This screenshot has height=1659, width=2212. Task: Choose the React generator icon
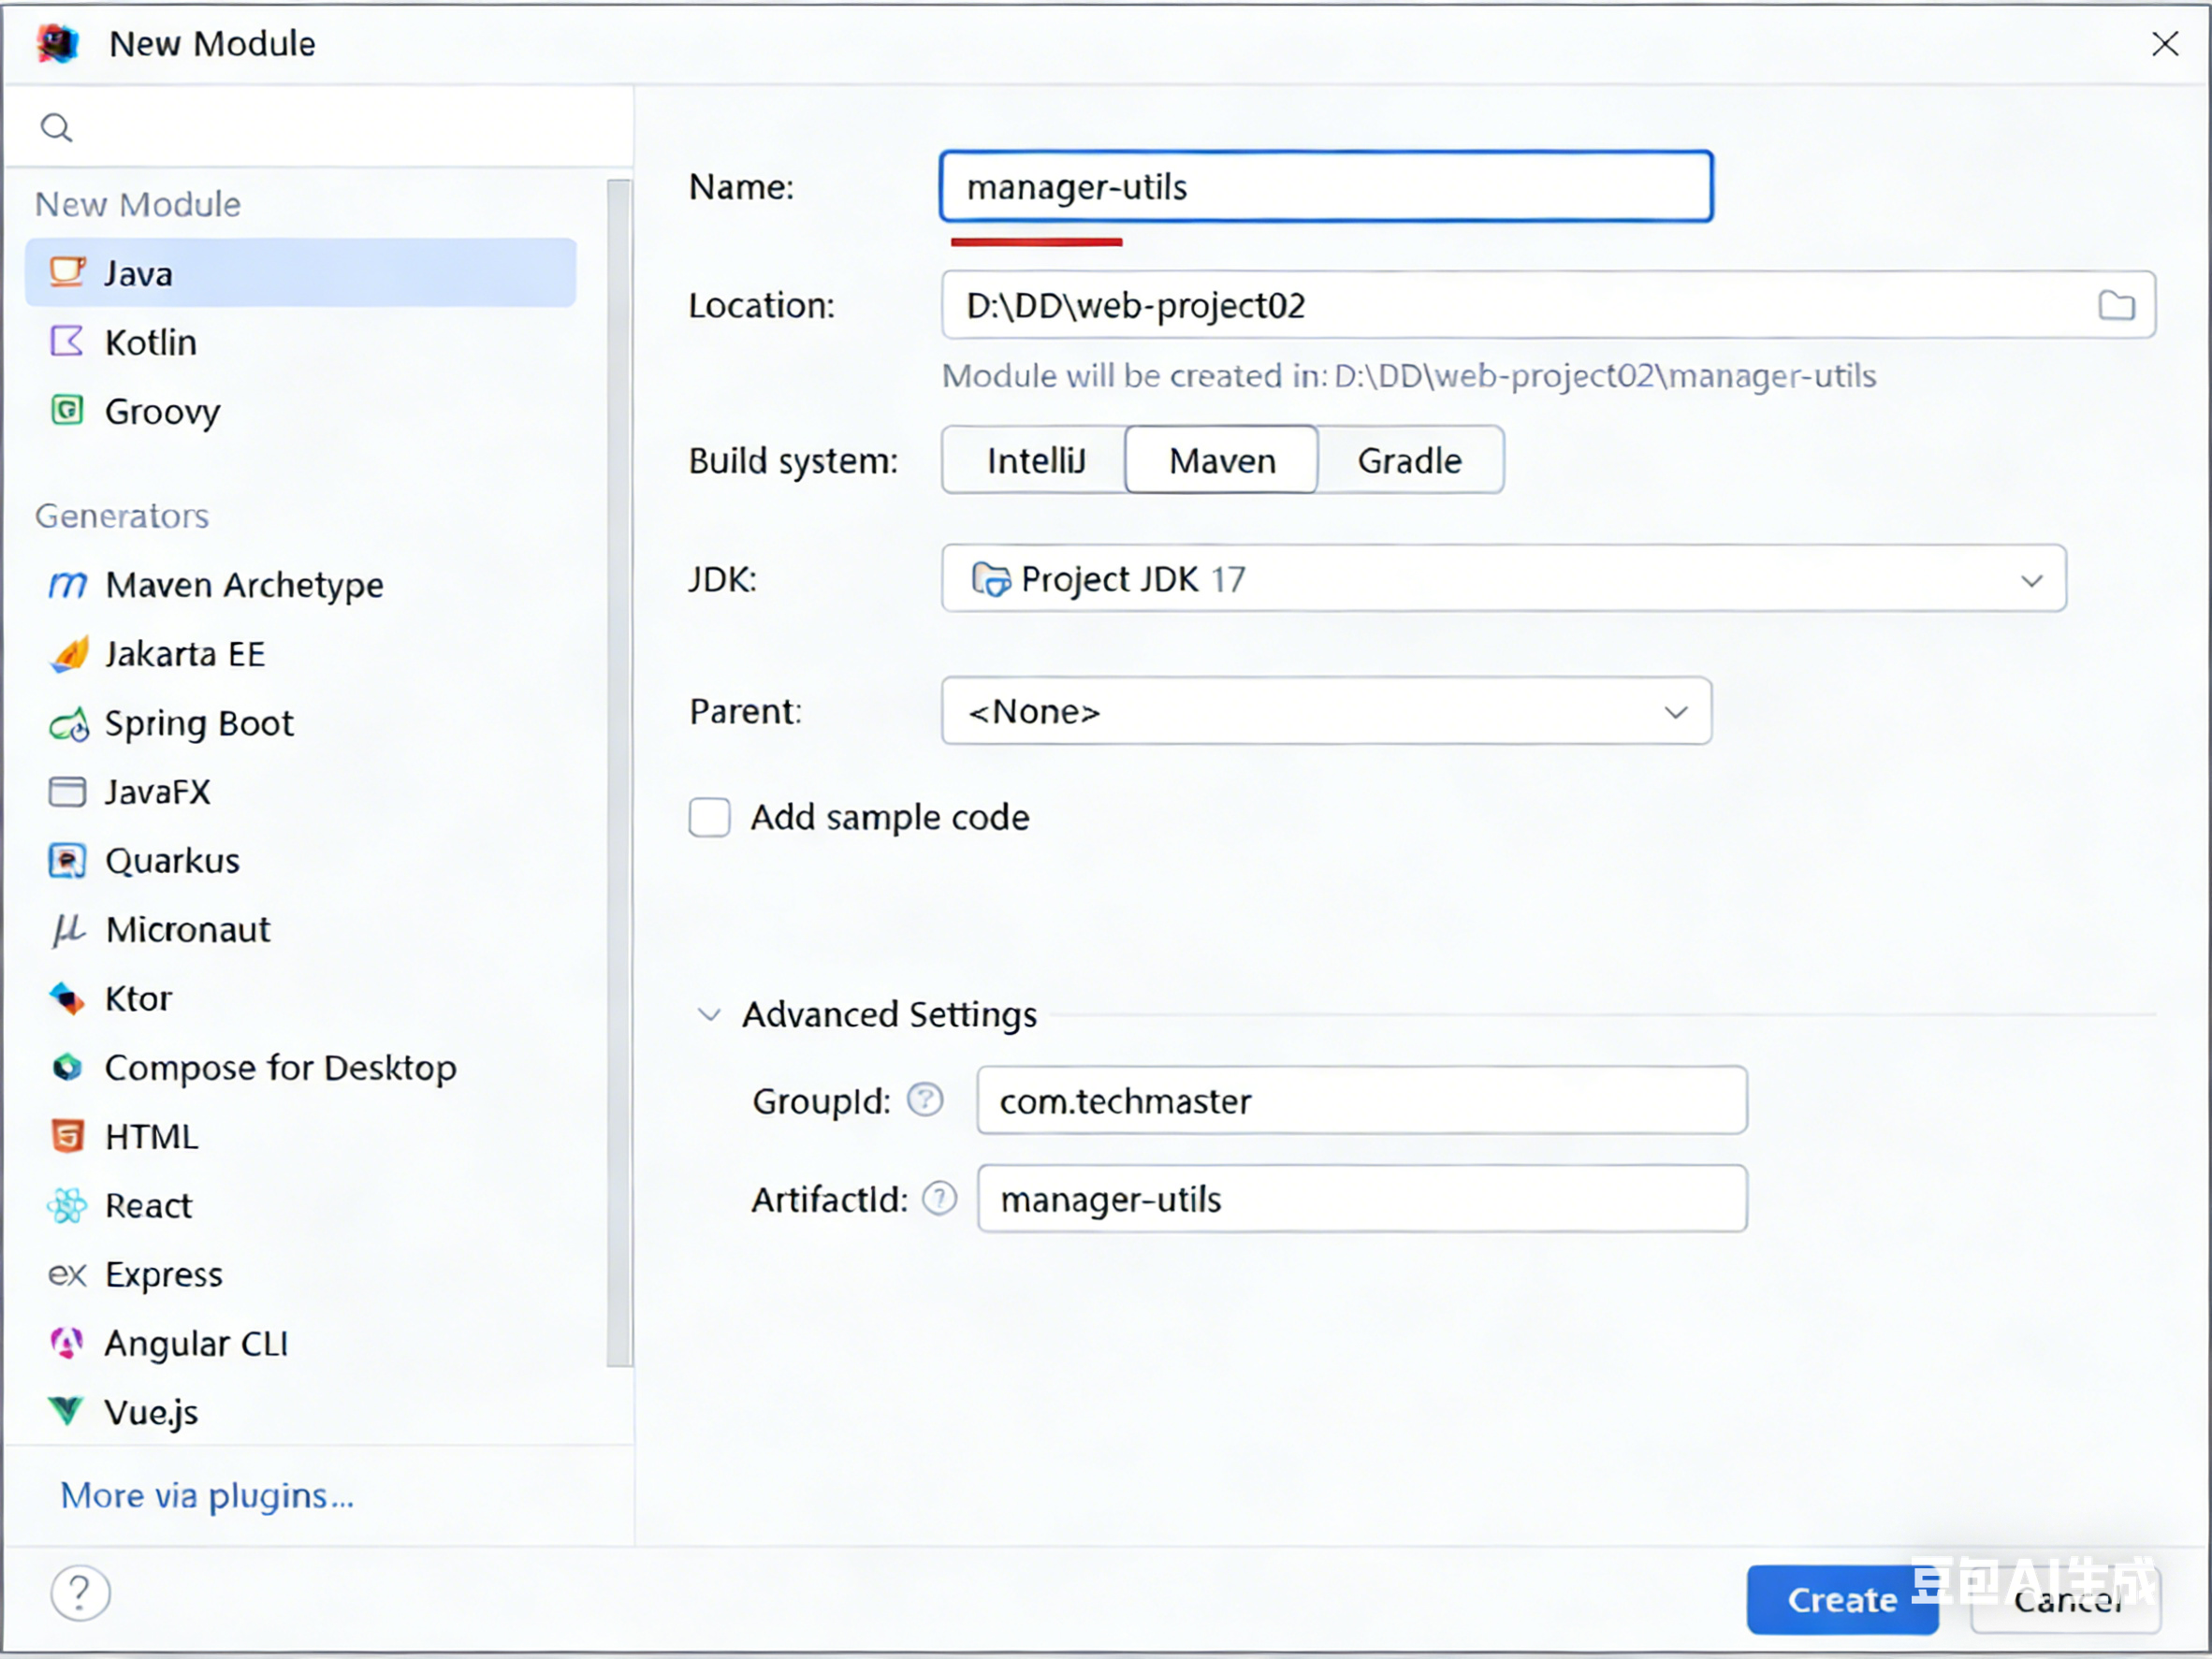(67, 1206)
